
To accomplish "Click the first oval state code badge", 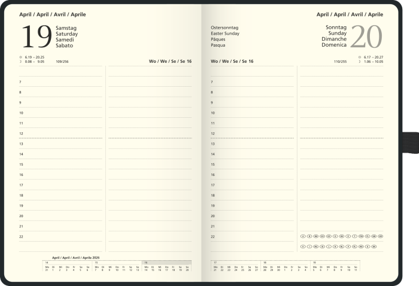I will click(x=303, y=236).
